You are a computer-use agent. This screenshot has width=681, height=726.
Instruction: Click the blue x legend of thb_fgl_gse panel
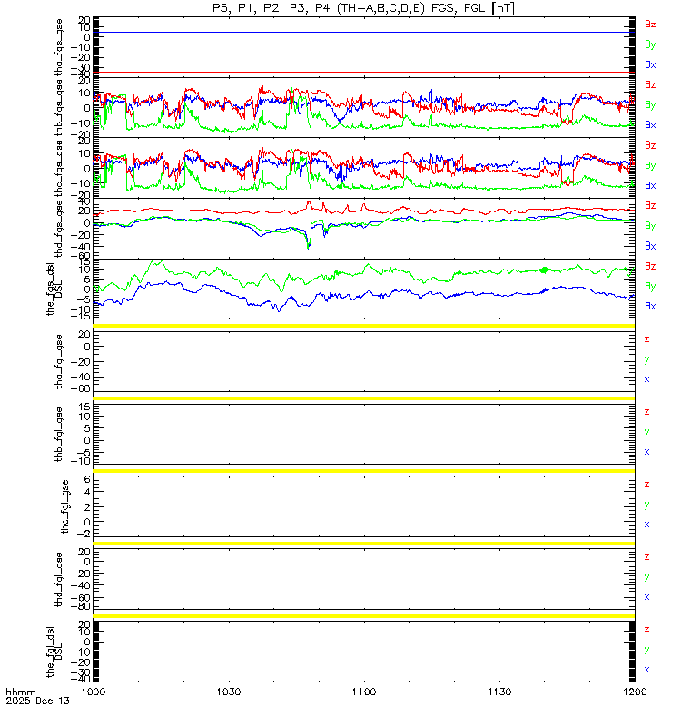tap(646, 452)
